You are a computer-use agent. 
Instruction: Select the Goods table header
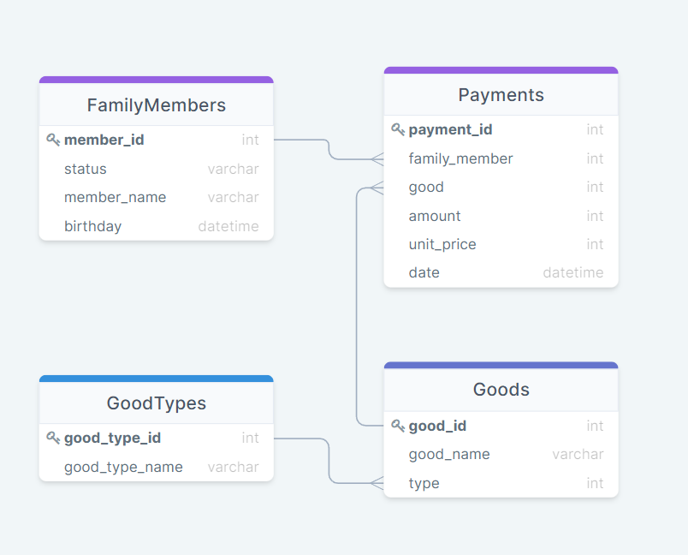tap(501, 389)
